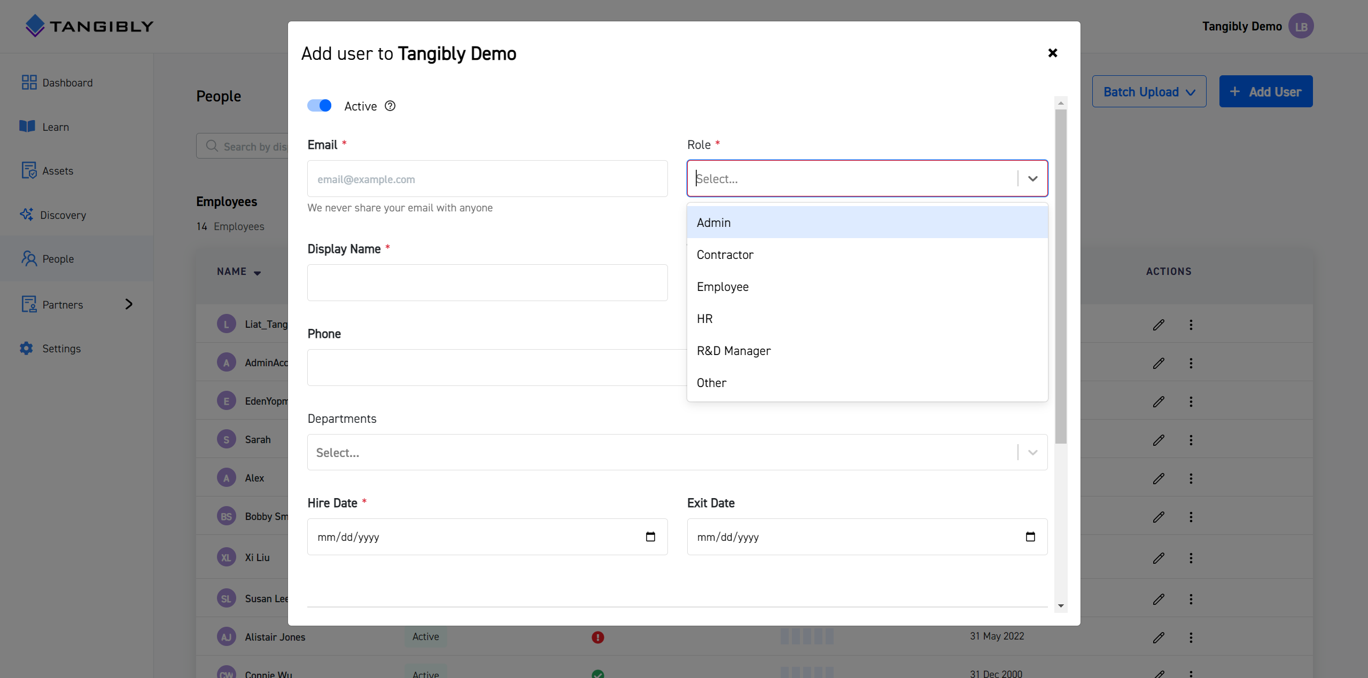Screen dimensions: 1368x678
Task: Open Hire Date calendar picker icon
Action: [x=650, y=537]
